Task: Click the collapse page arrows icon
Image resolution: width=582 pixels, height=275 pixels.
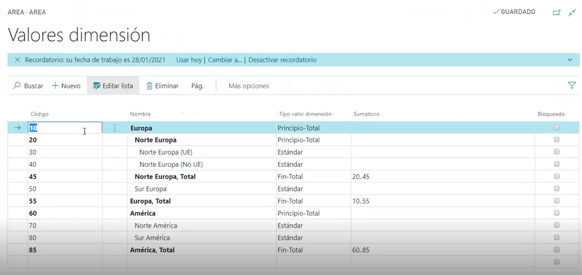Action: click(572, 12)
